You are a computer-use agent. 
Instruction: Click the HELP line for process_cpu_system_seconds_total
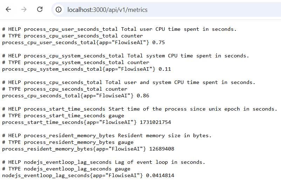(x=125, y=56)
